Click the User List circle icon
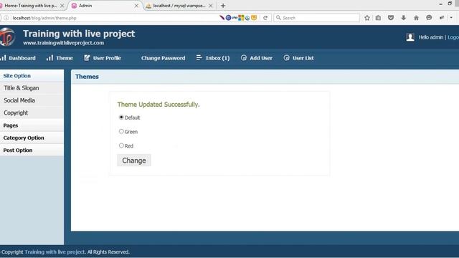Screen dimensions: 459x258 tap(286, 57)
